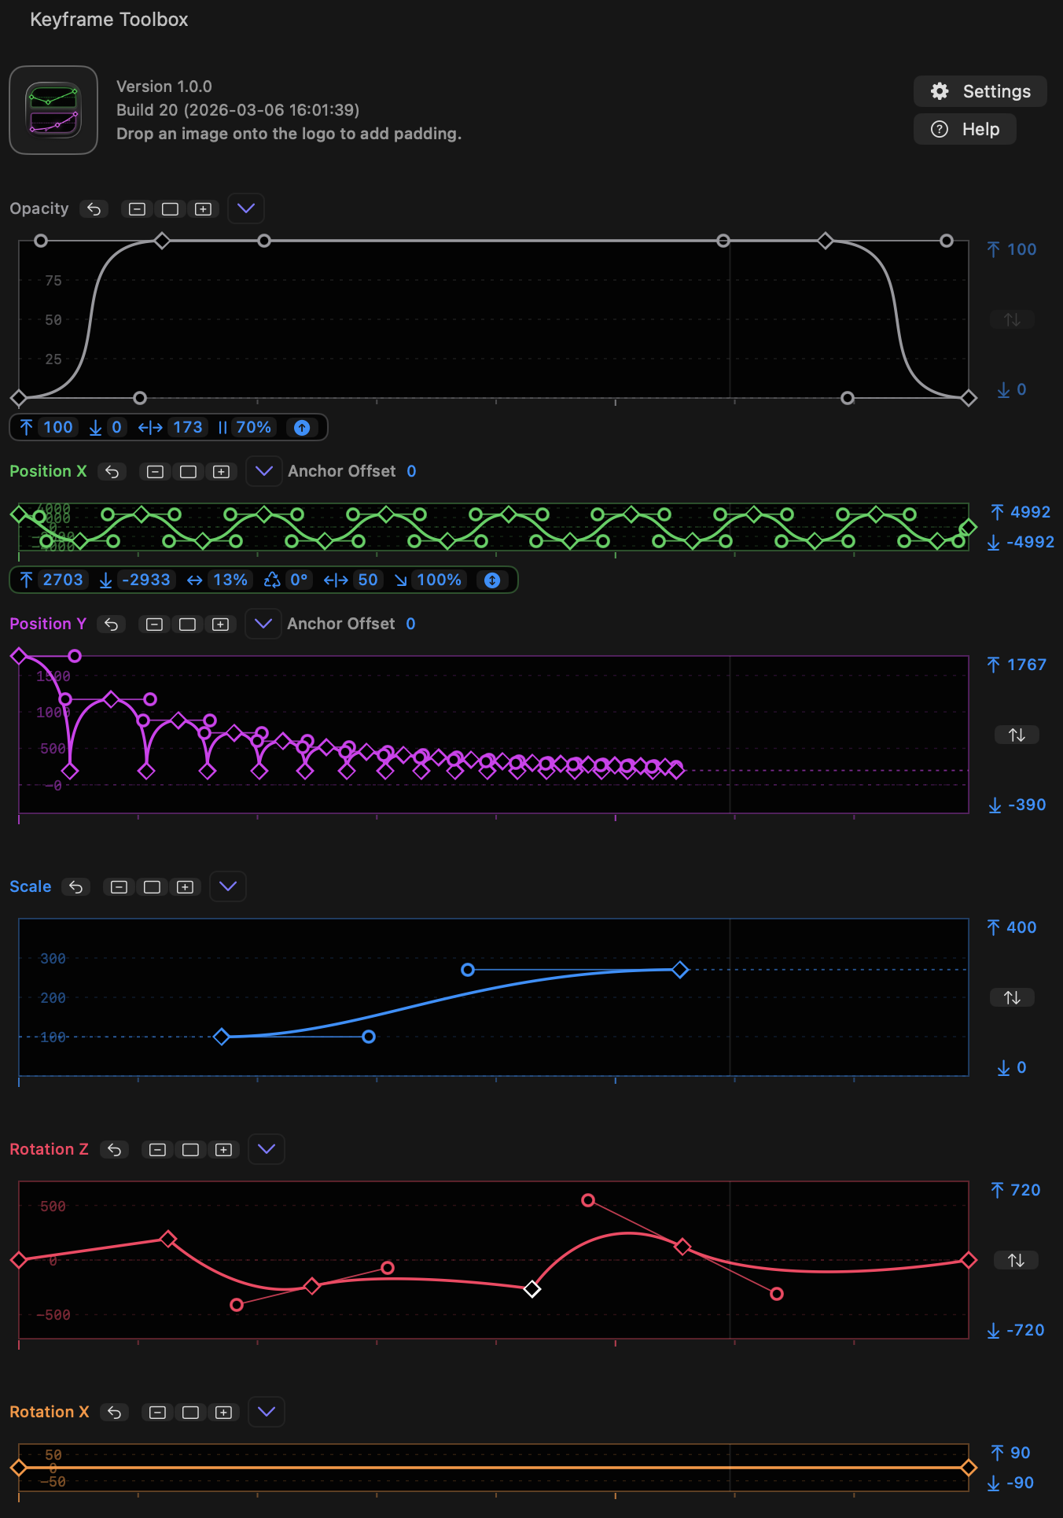Click the Help button

pos(965,129)
